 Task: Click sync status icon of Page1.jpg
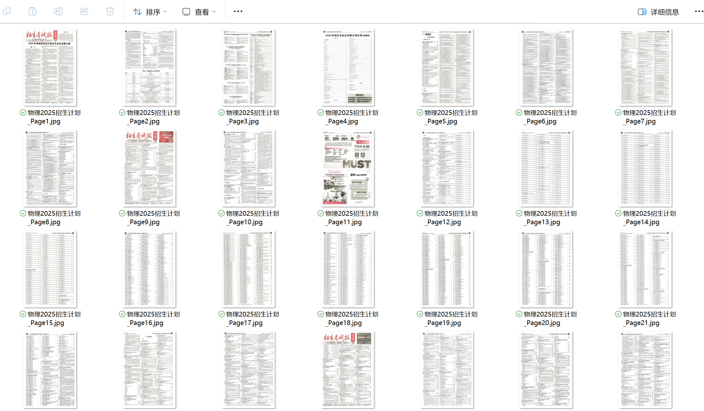coord(23,112)
